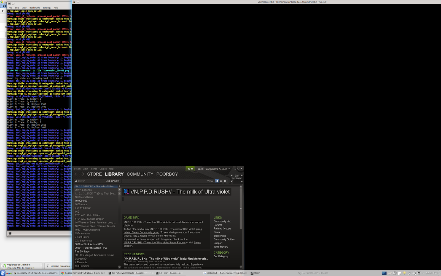Viewport: 441px width, 276px height.
Task: Open the Related Groups link
Action: [x=222, y=229]
